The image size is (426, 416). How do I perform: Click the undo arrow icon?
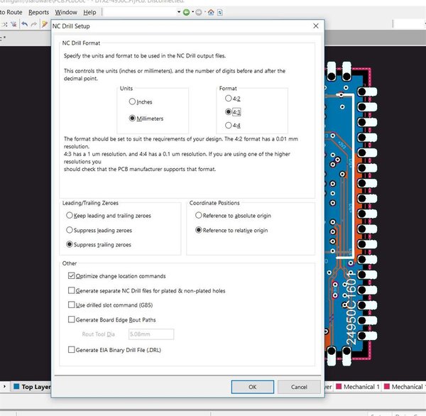click(24, 24)
